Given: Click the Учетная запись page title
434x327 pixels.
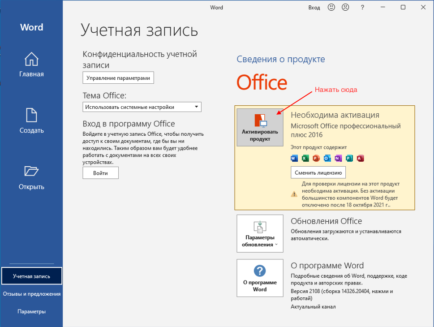Looking at the screenshot, I should [x=139, y=30].
